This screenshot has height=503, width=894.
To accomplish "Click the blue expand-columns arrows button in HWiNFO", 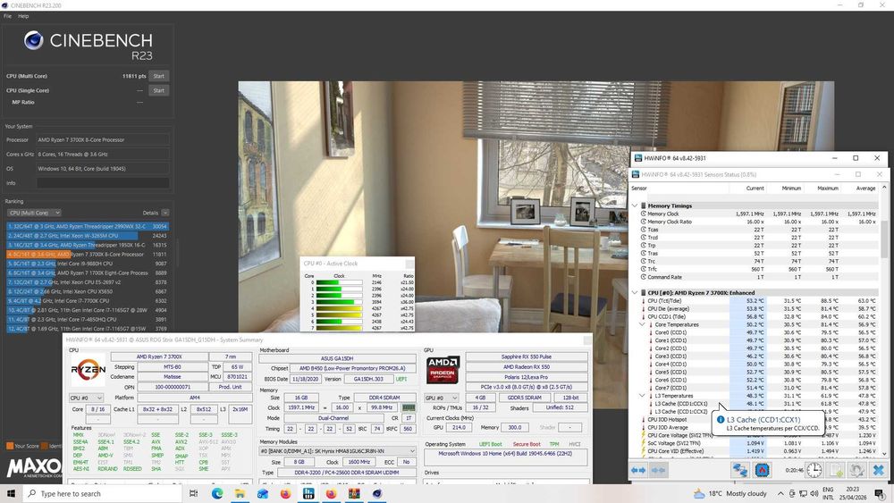I will (638, 470).
